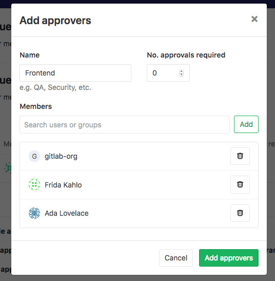Select the Frida Kahlo member name

click(x=63, y=185)
